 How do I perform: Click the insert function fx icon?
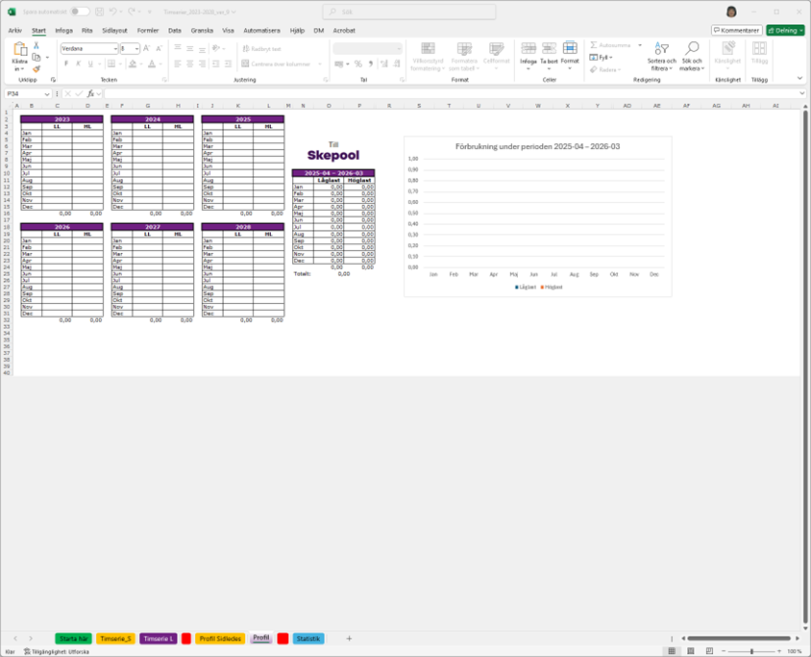point(90,94)
